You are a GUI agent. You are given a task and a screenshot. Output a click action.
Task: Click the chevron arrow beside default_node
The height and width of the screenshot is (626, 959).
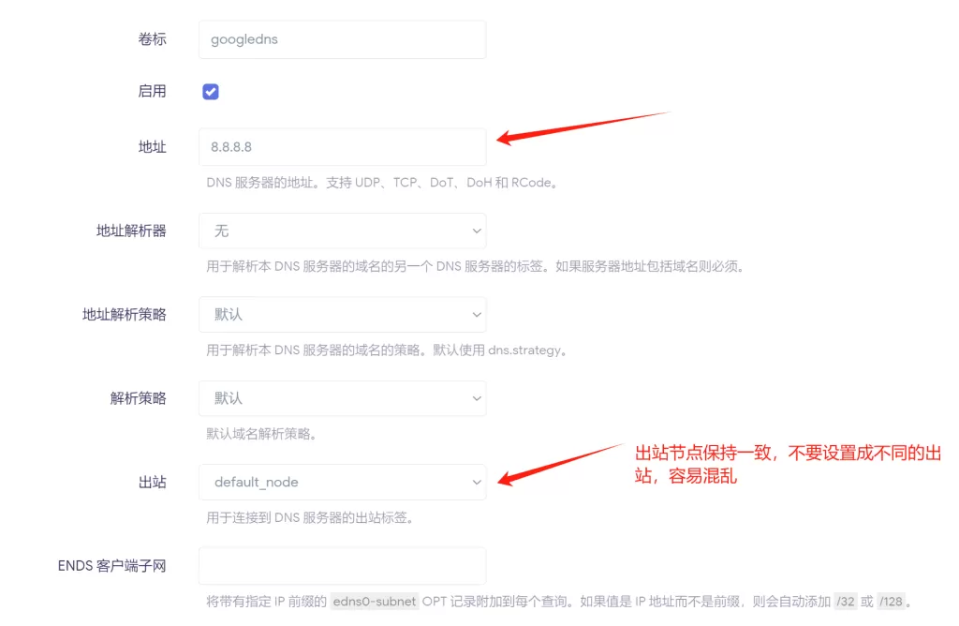click(x=477, y=483)
